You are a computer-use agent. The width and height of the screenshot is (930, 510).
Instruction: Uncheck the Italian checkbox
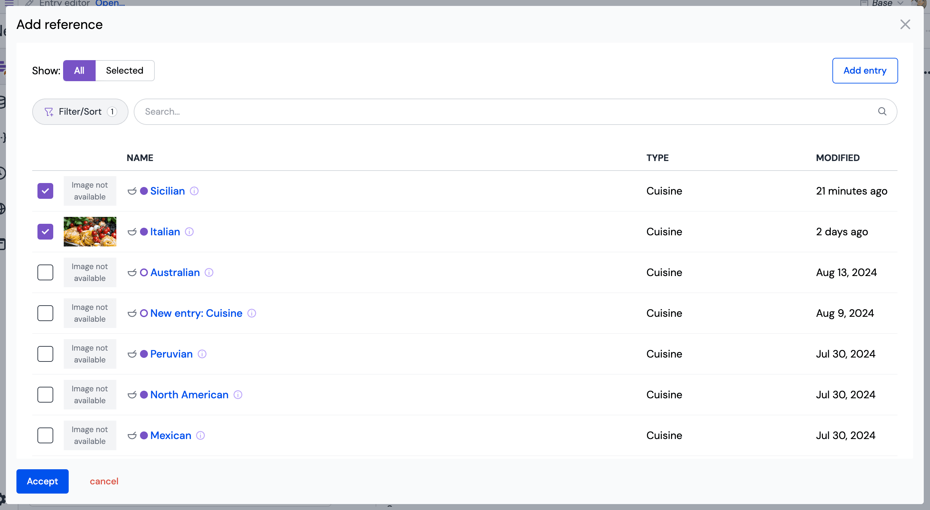(x=45, y=232)
